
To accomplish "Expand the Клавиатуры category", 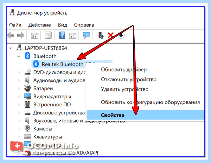I will click(19, 137).
